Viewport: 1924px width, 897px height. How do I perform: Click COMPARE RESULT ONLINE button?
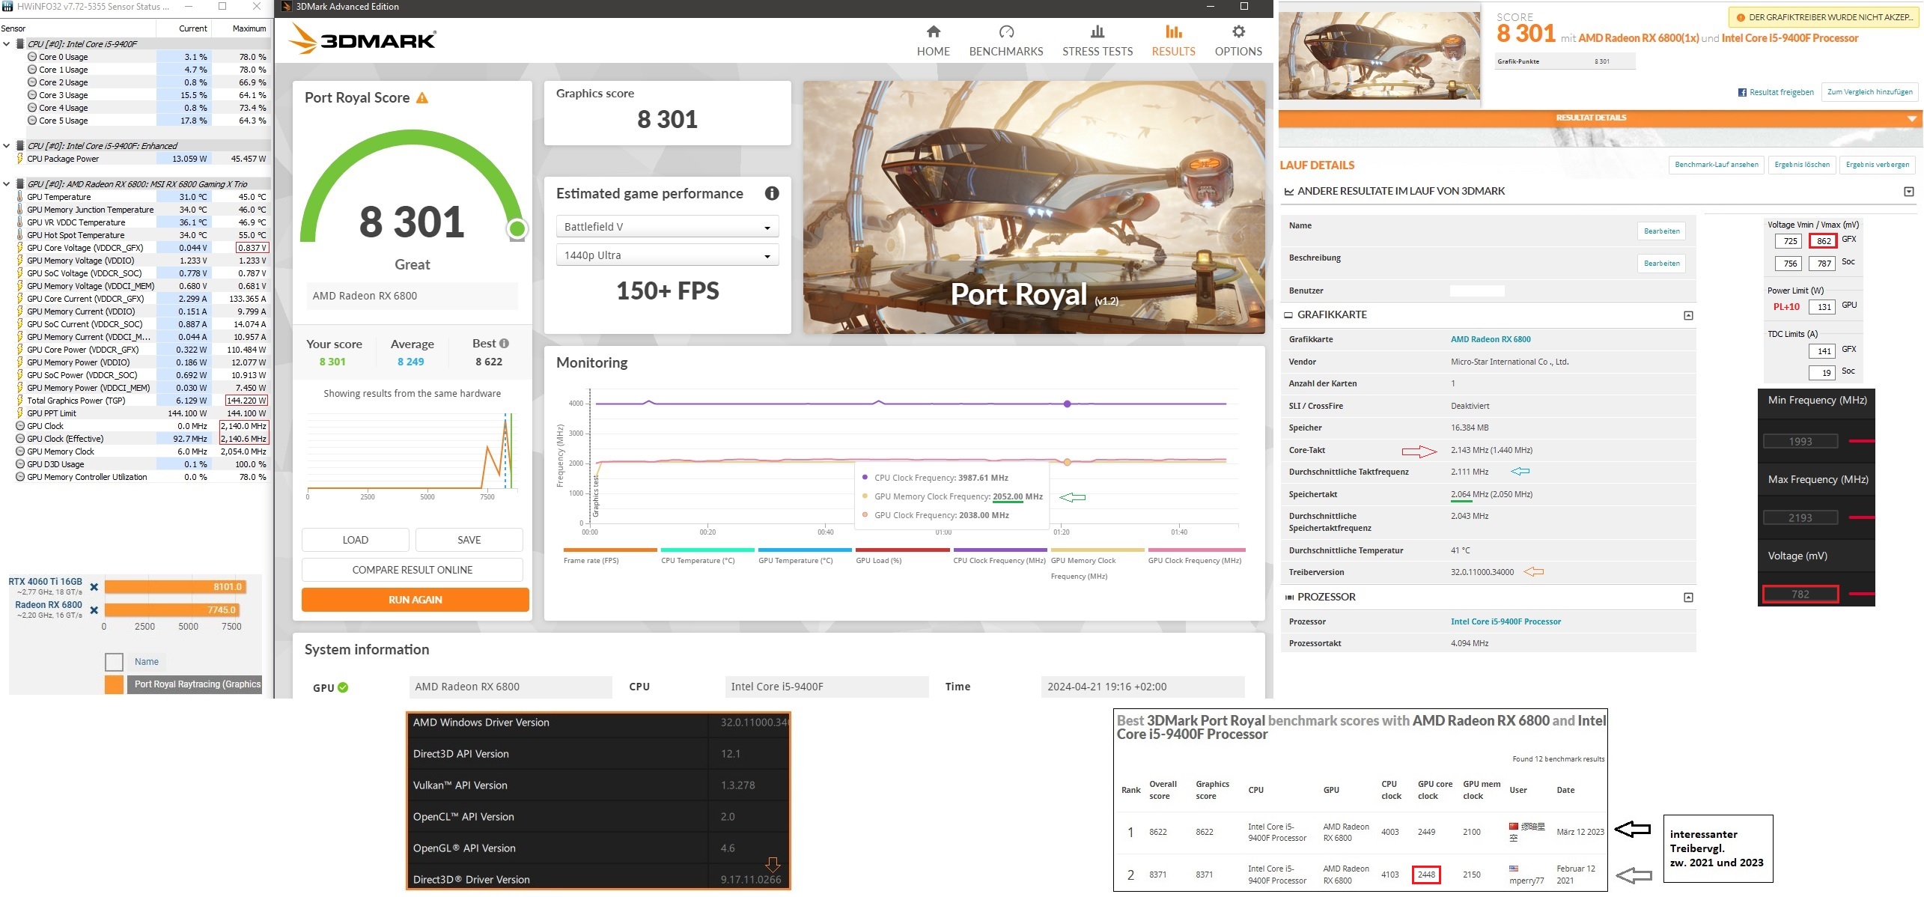(412, 570)
